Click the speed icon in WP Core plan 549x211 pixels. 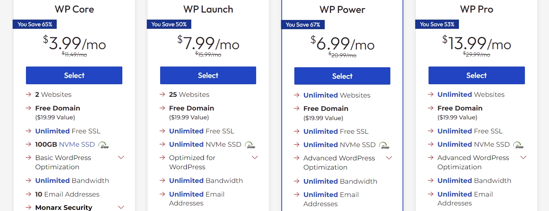tap(104, 145)
